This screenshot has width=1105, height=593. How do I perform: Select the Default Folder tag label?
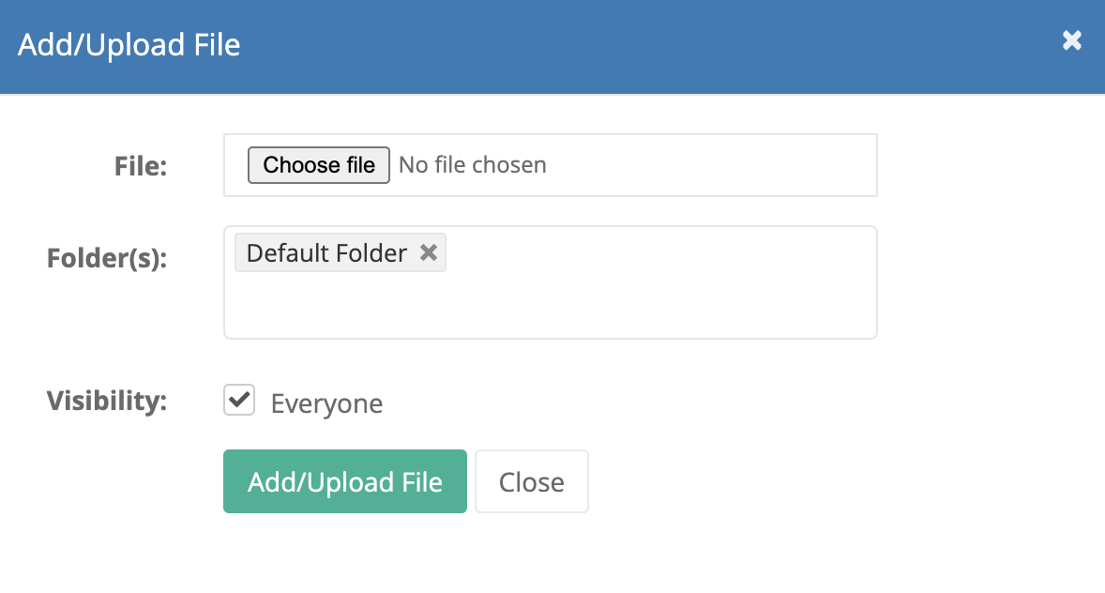tap(327, 252)
